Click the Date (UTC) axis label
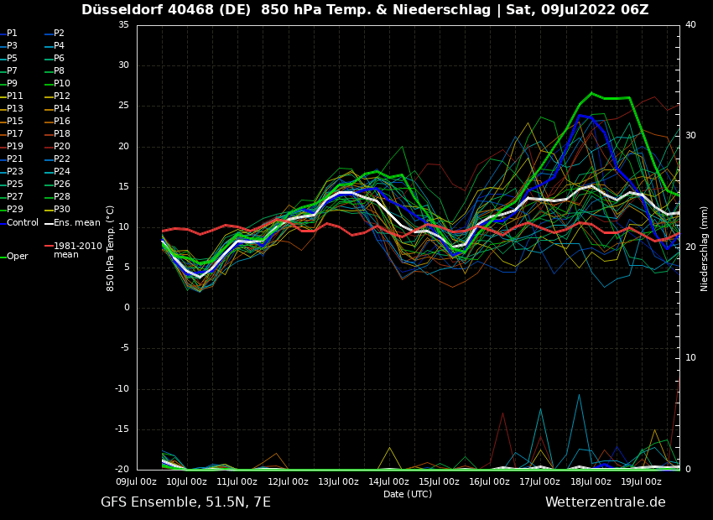 (408, 495)
